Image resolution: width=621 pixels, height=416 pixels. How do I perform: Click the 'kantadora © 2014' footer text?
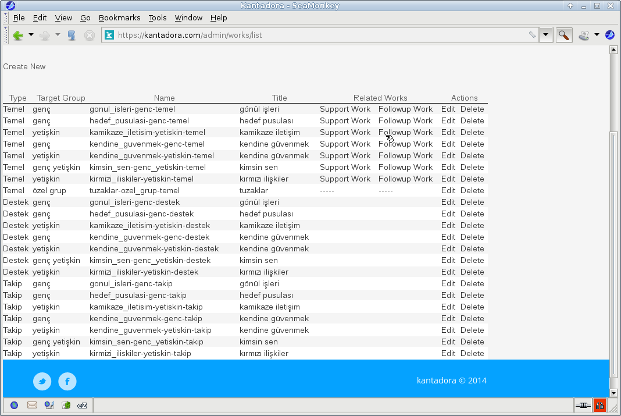451,381
